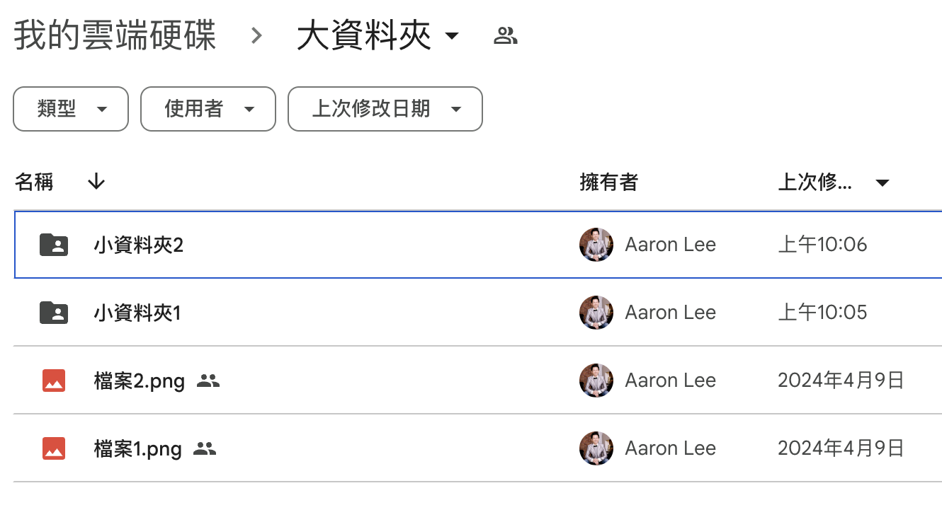
Task: Open the 上次修改日期 filter dropdown
Action: (385, 109)
